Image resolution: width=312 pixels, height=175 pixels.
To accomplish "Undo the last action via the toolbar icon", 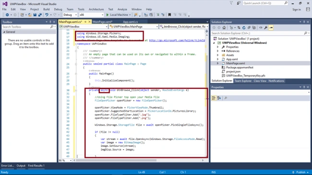I will 47,15.
